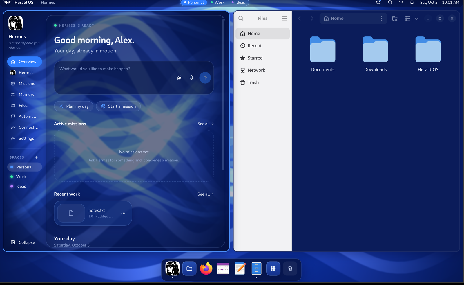Open Overview in Hermes sidebar
This screenshot has height=285, width=464.
coord(24,62)
